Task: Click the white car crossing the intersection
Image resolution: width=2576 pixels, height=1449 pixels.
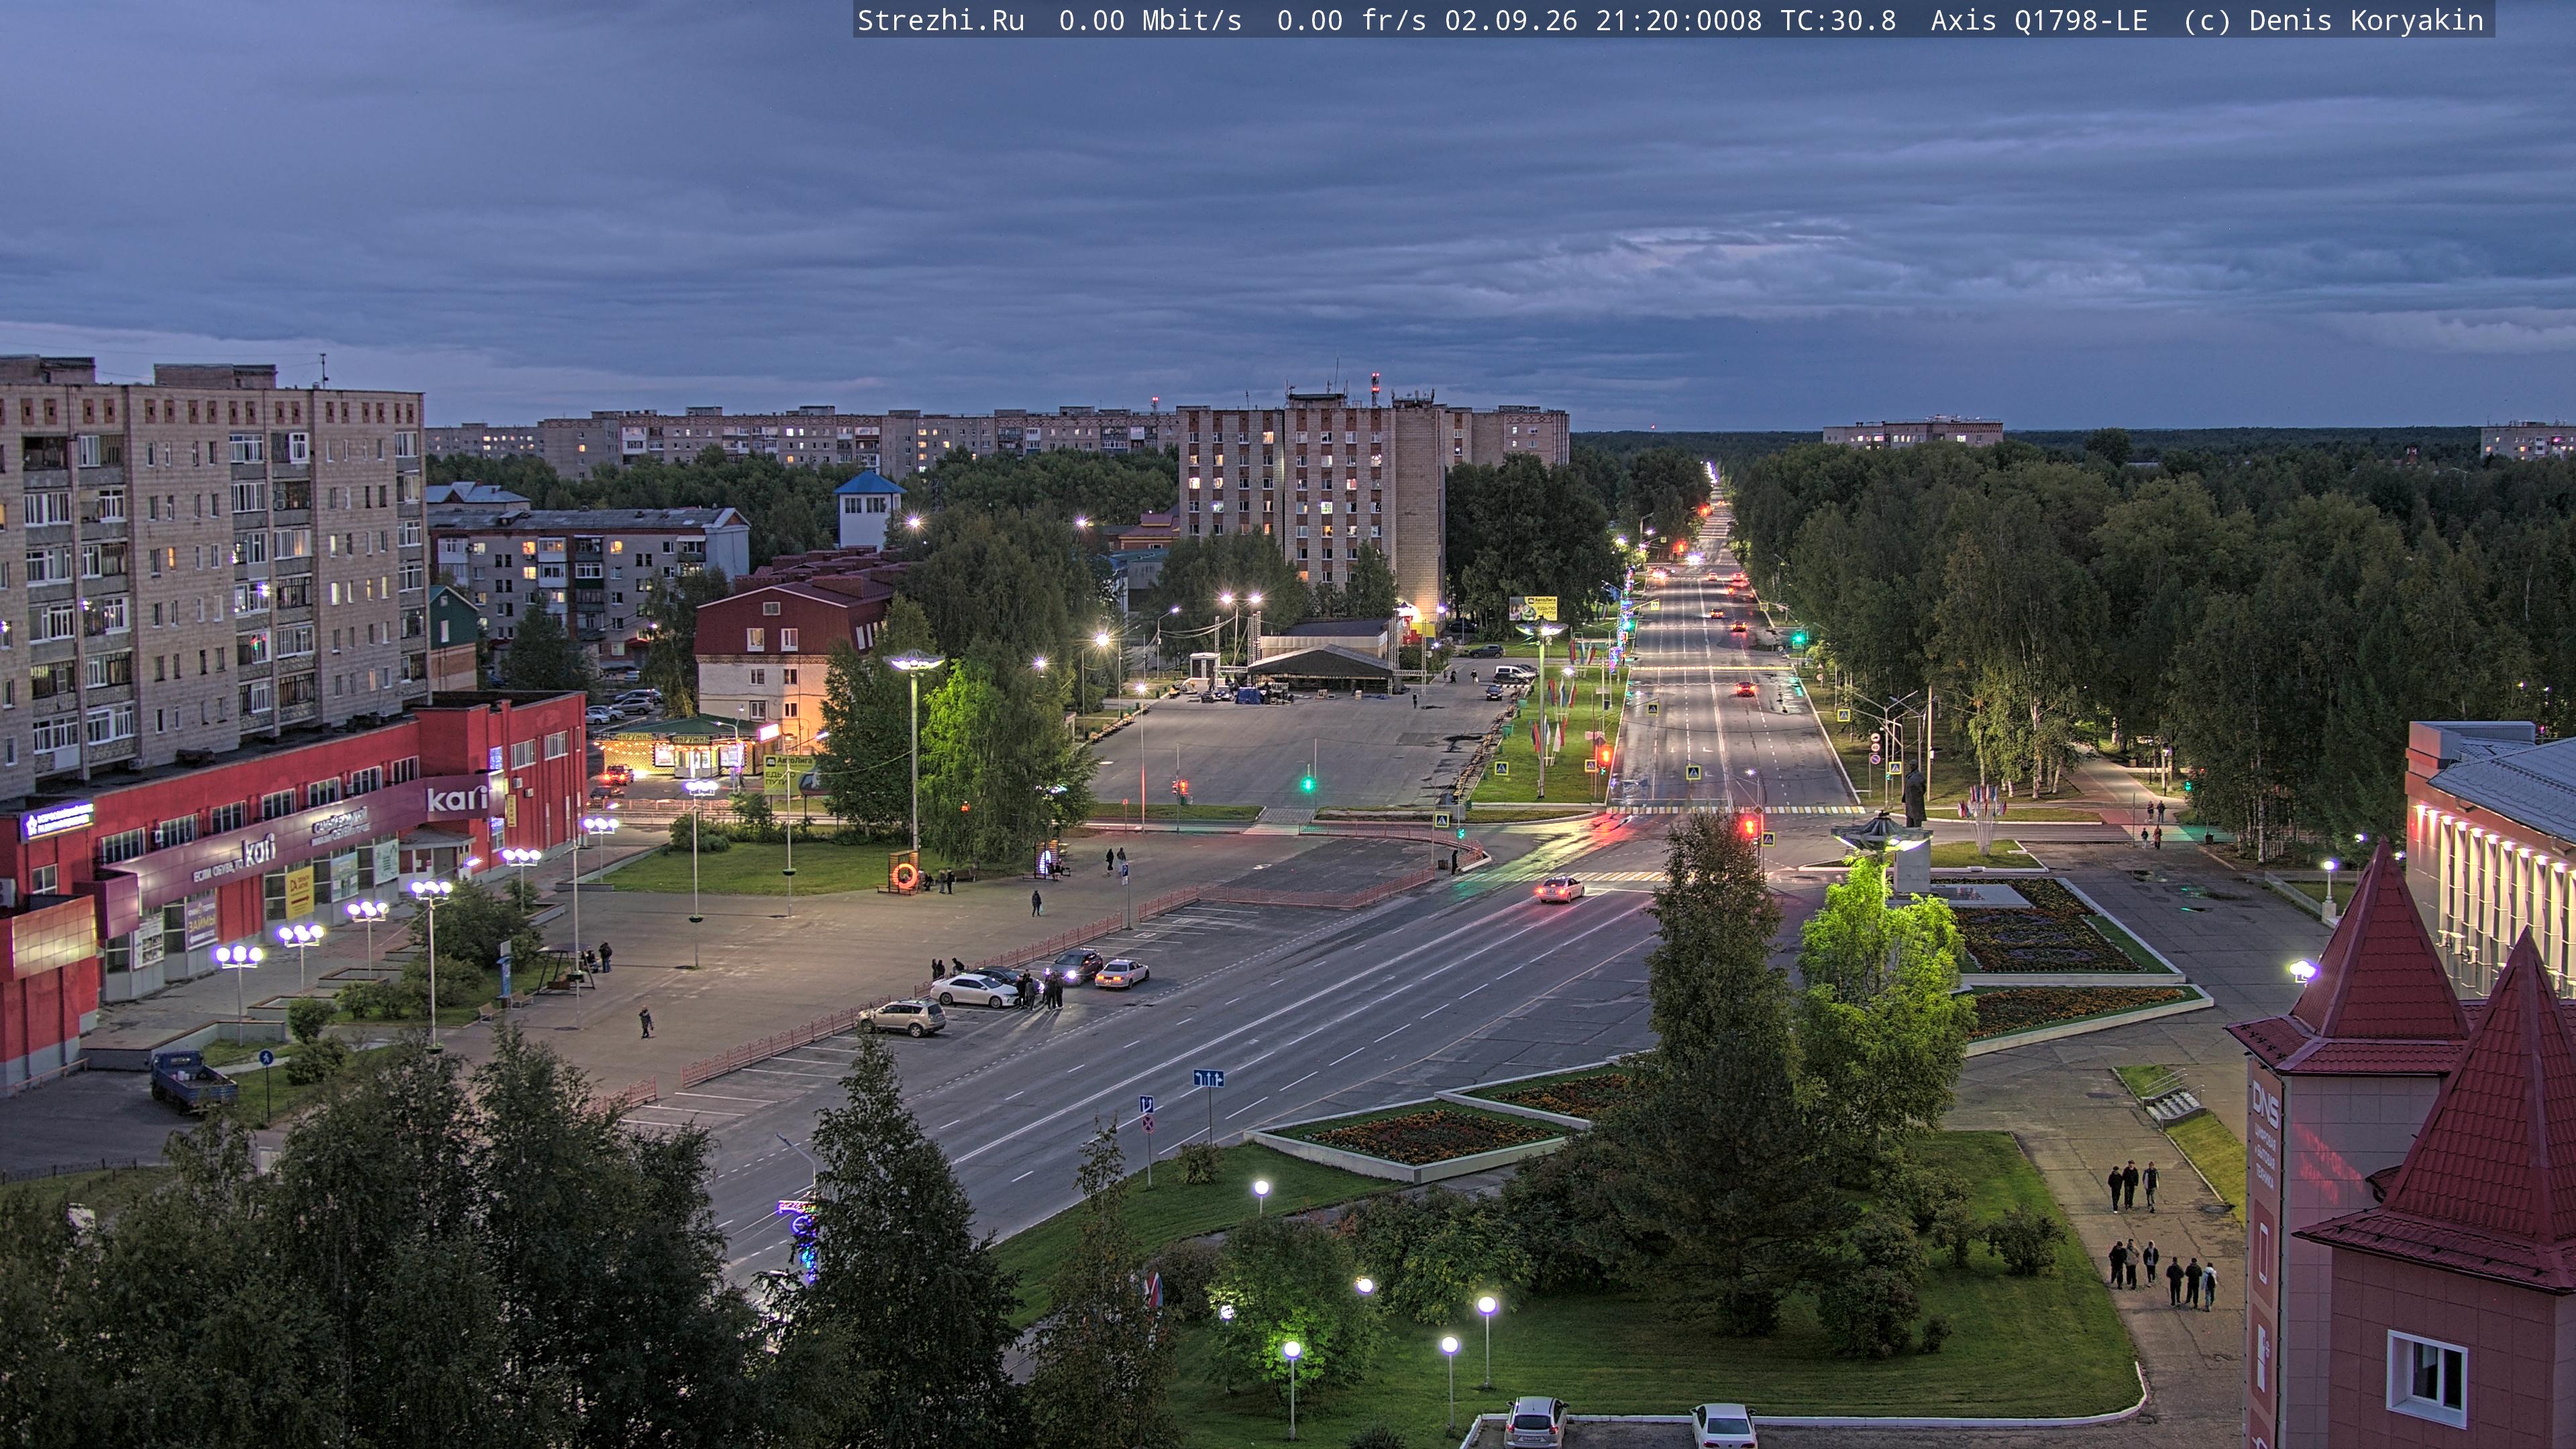Action: (x=1560, y=888)
